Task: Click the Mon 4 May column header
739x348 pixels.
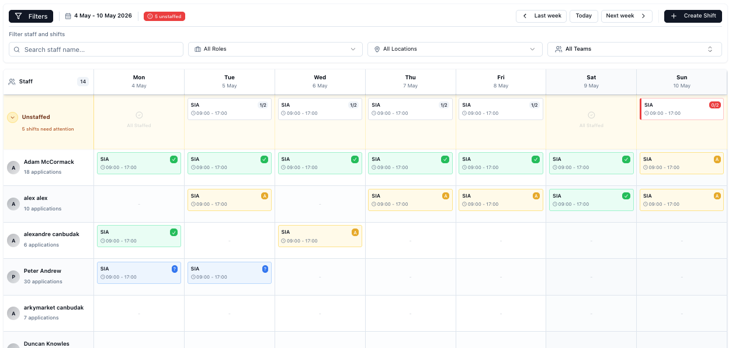Action: click(x=139, y=81)
